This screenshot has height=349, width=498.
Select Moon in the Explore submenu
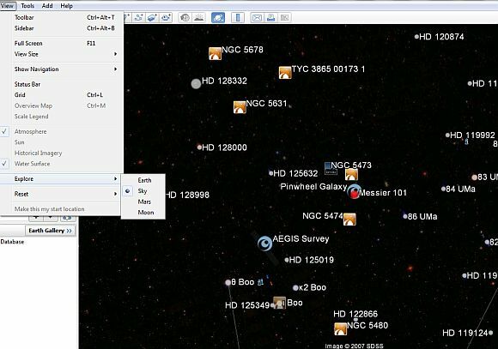pos(143,213)
